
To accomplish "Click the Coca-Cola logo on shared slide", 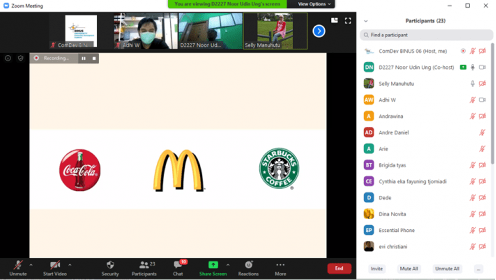I will tap(80, 170).
